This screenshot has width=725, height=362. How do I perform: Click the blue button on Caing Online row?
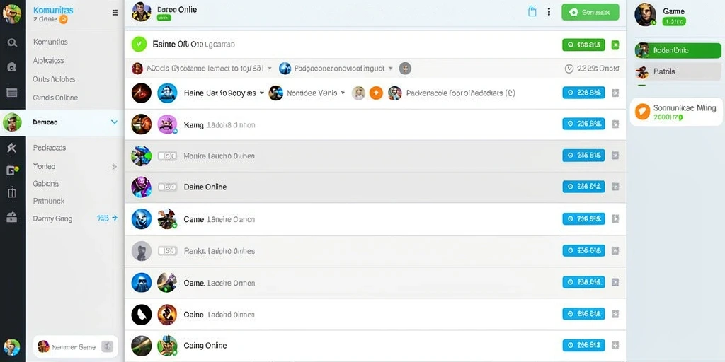[583, 345]
